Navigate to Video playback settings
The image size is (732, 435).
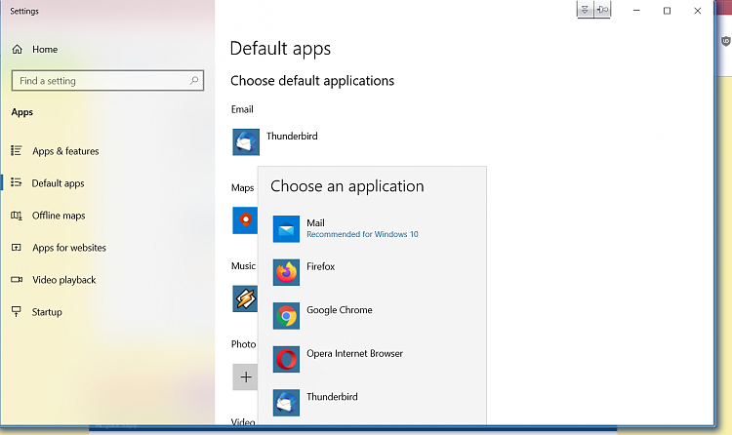tap(63, 280)
